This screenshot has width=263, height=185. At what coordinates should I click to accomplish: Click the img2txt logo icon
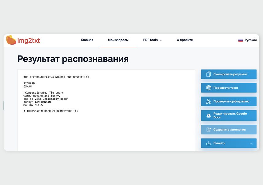coord(11,40)
